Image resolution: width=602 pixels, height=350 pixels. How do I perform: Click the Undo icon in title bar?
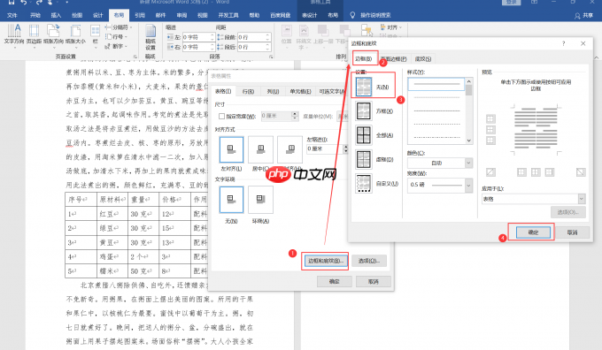click(24, 2)
